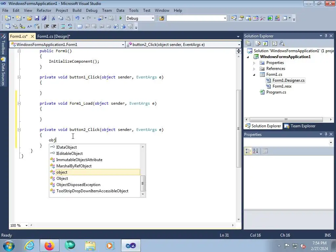Screen dimensions: 336x252
Task: Open the 100 % zoom dropdown
Action: 27,225
